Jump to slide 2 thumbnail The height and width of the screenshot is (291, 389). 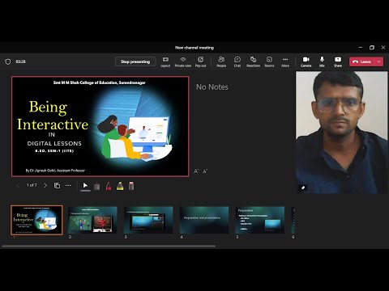pos(92,220)
